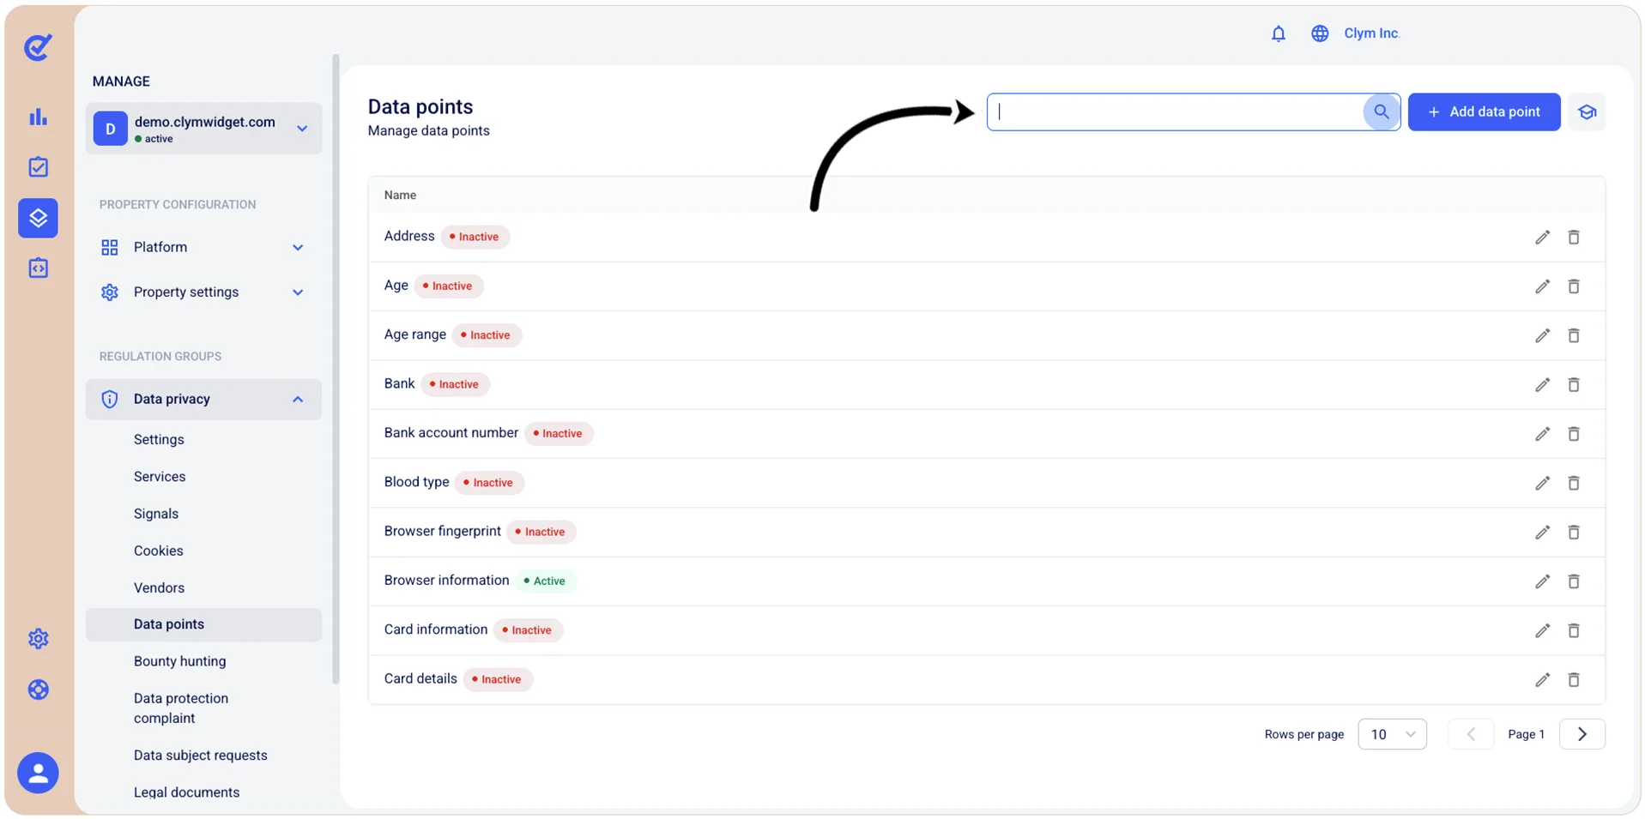Open Bounty hunting in sidebar

[180, 661]
